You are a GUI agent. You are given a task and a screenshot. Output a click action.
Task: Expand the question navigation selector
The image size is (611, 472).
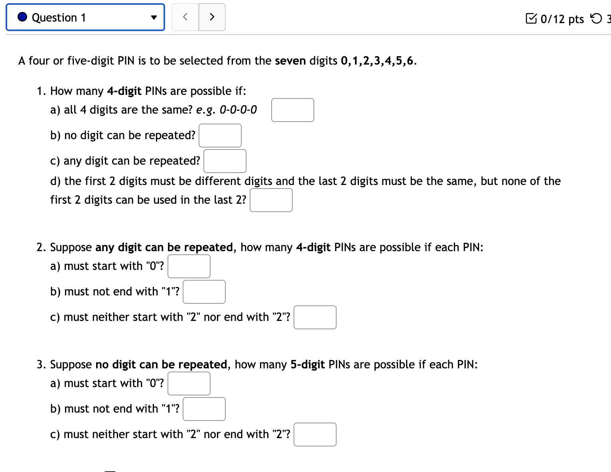point(85,17)
